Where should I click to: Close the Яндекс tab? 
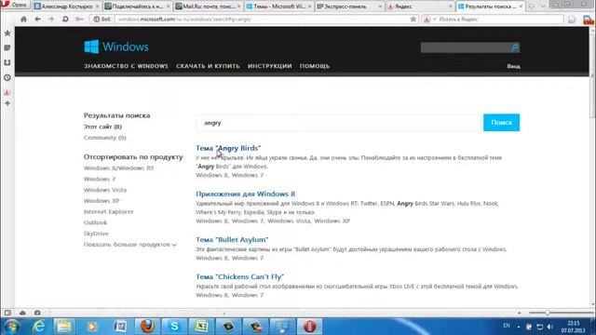(x=450, y=7)
